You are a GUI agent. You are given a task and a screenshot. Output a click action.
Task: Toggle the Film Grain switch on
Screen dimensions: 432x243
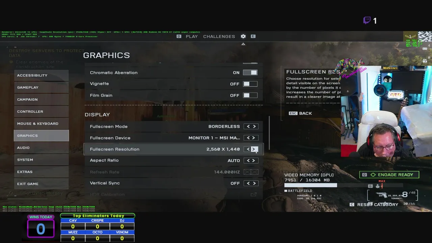[x=250, y=95]
